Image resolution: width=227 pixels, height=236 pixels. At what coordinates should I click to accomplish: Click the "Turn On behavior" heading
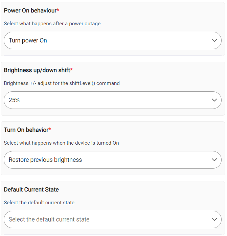point(26,130)
